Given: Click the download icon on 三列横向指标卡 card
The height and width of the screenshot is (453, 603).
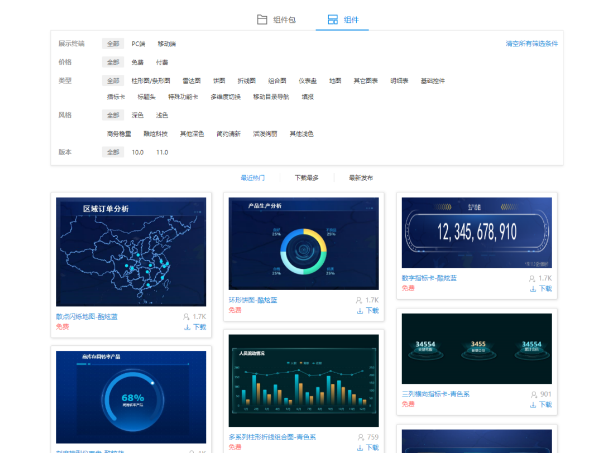Looking at the screenshot, I should [533, 404].
